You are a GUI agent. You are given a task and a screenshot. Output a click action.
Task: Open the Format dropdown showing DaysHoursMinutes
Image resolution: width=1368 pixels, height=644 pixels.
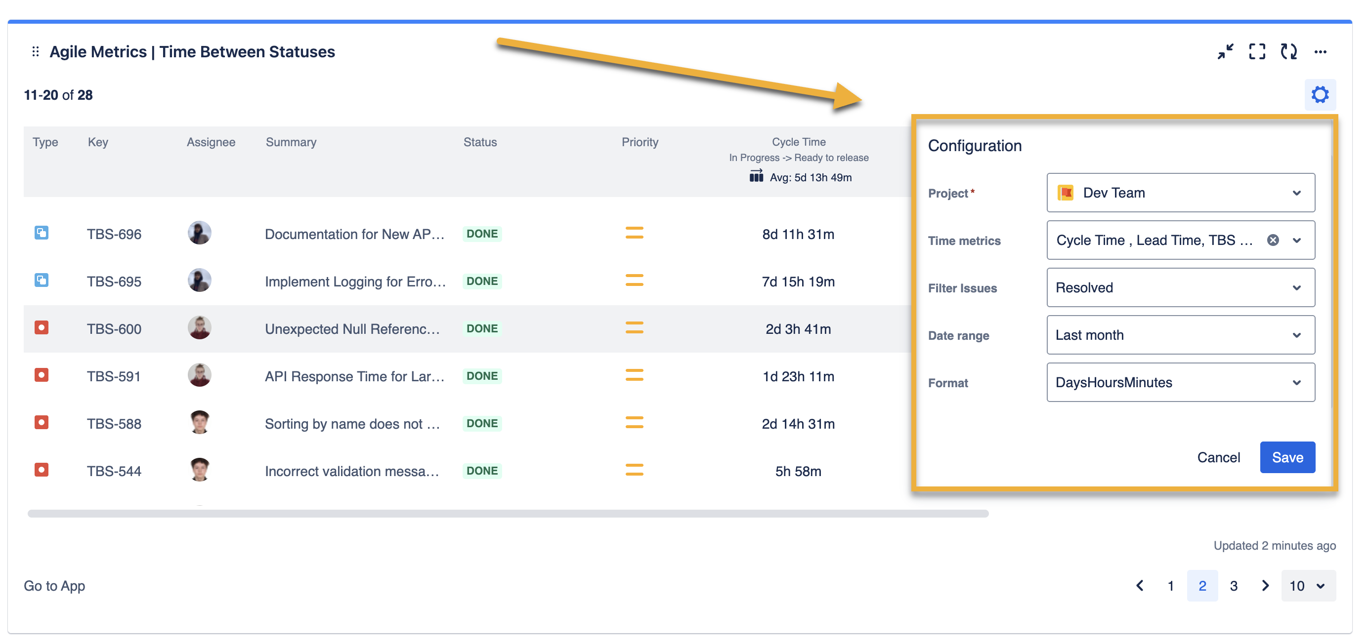point(1180,382)
